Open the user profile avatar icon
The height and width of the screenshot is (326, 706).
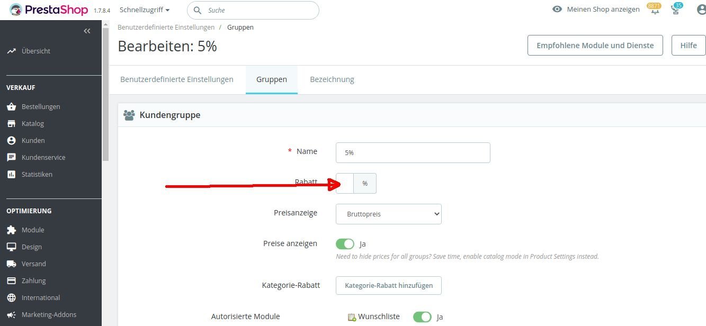[702, 10]
